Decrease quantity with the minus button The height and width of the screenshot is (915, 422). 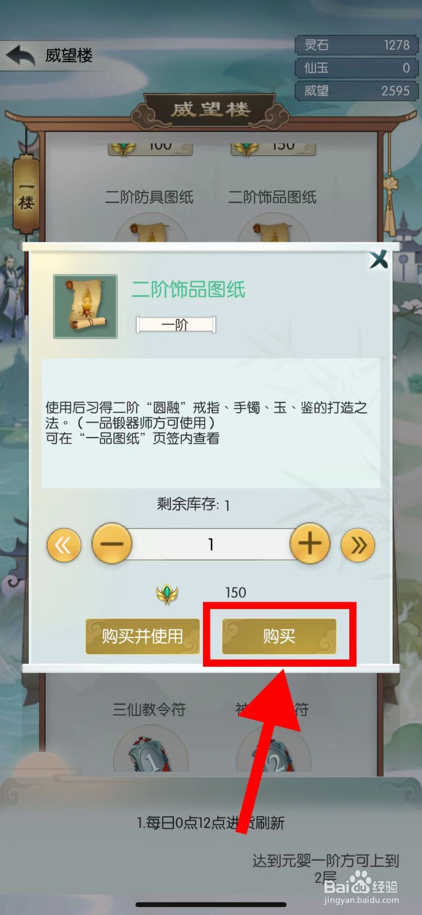coord(112,543)
